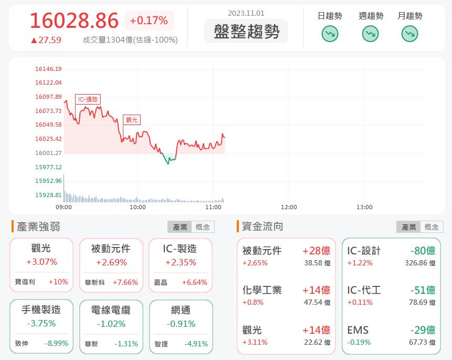Click the EMS -29億 fund flow card
Image resolution: width=452 pixels, height=360 pixels.
392,335
